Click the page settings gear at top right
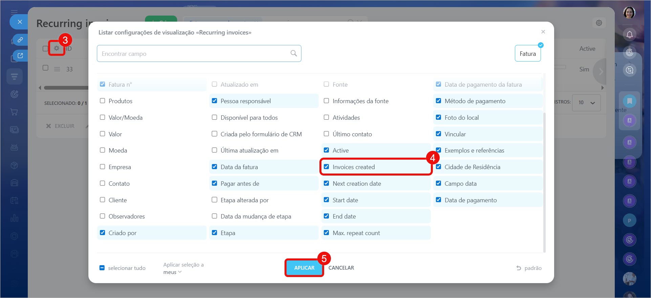The width and height of the screenshot is (651, 298). pos(599,23)
